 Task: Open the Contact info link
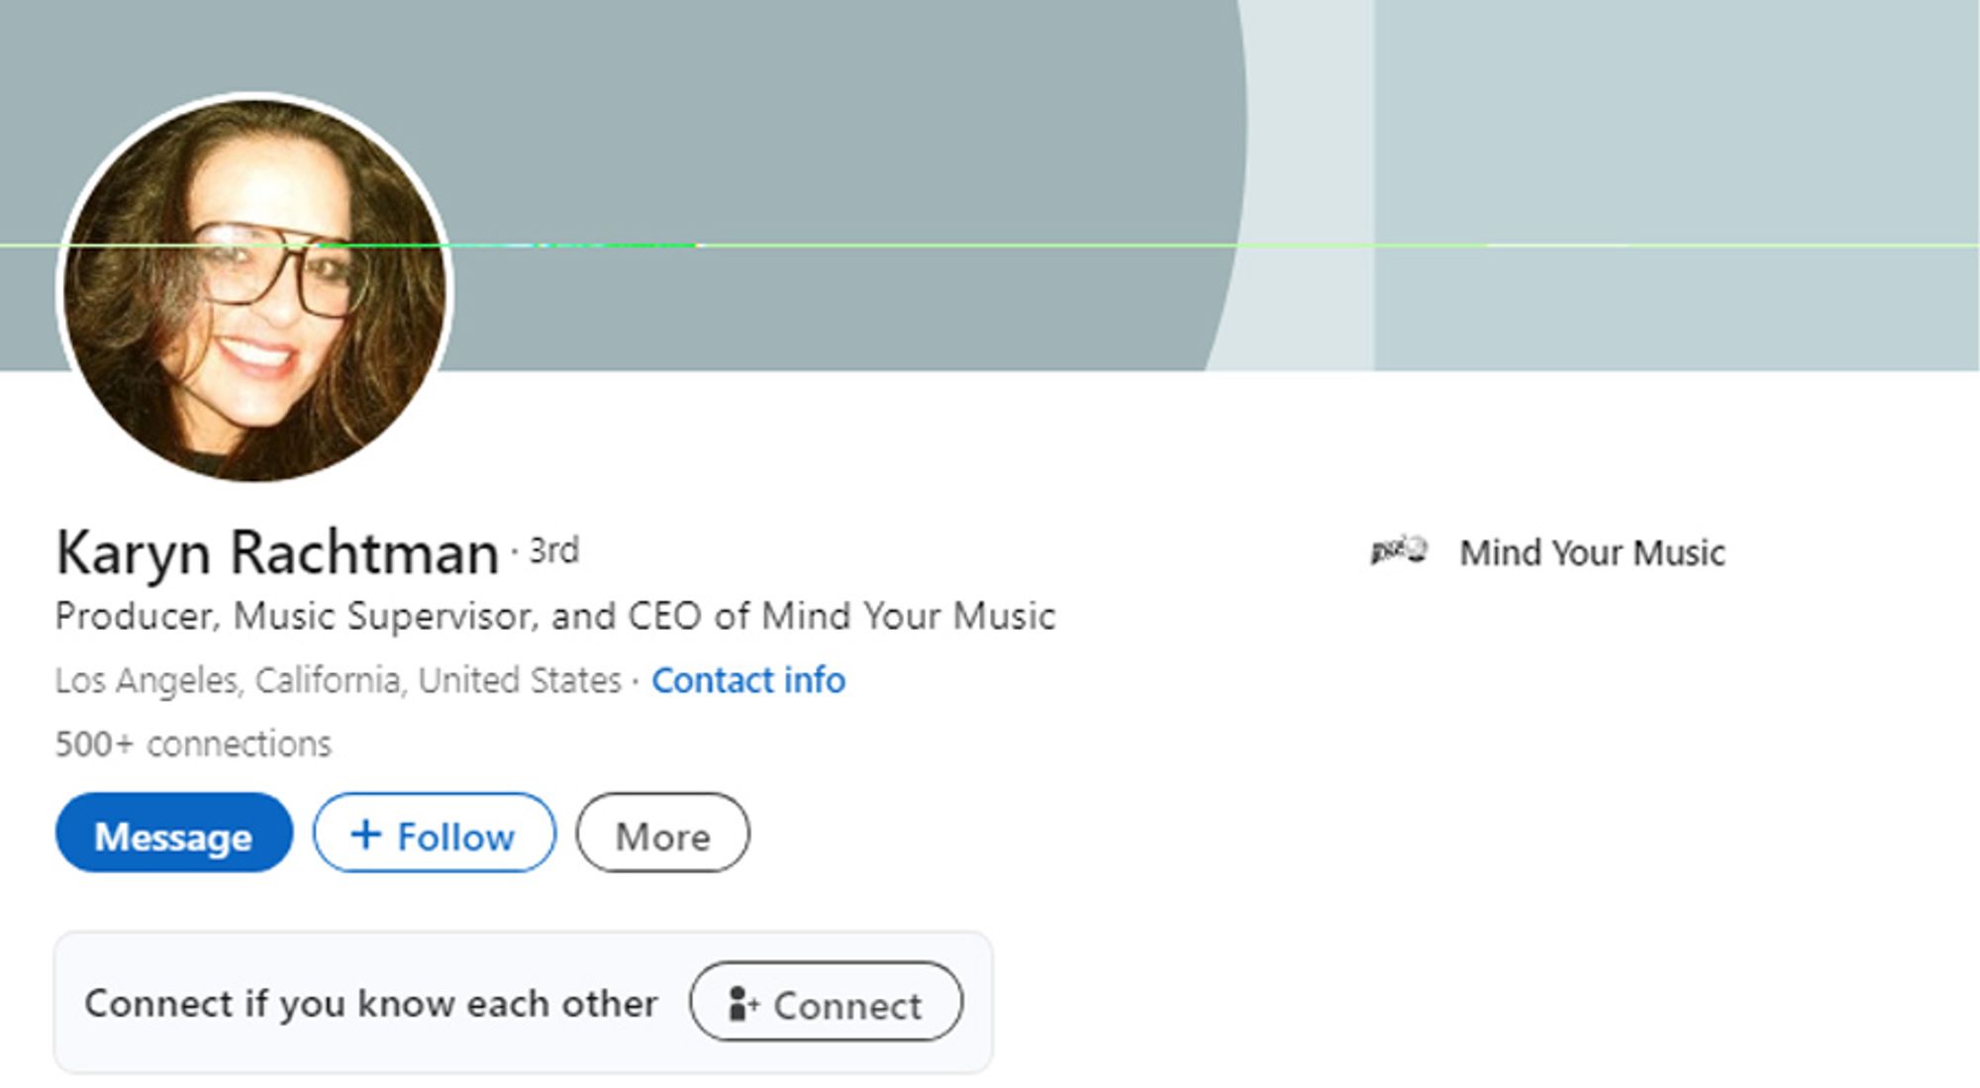(x=748, y=680)
